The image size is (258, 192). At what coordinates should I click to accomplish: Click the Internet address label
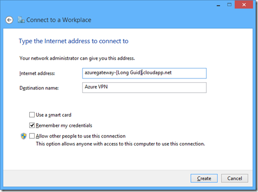(x=37, y=73)
